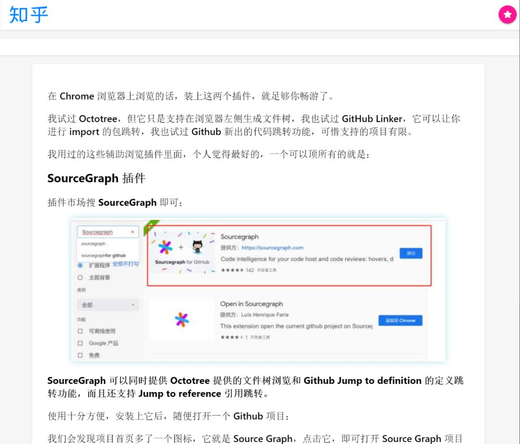Tick the 免费 checkbox

tap(80, 355)
